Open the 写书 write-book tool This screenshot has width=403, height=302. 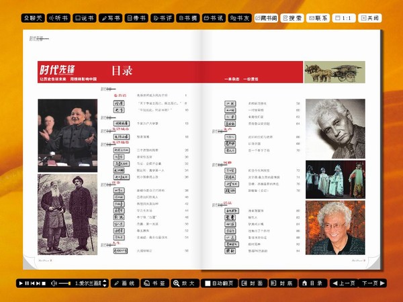(x=111, y=18)
